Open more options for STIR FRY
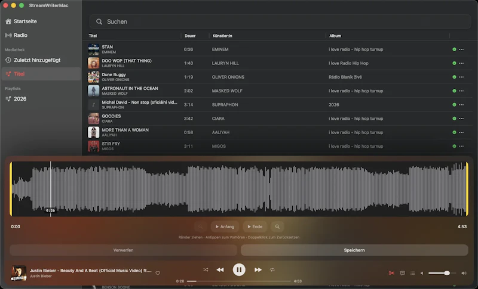The image size is (478, 289). tap(461, 146)
